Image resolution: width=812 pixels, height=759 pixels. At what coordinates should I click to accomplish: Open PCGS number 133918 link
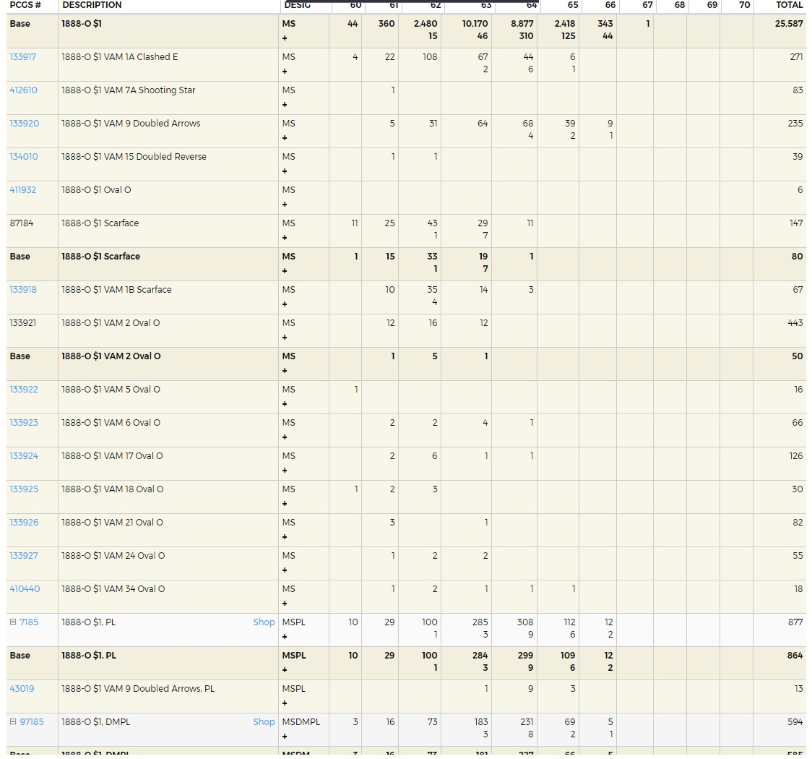point(23,290)
